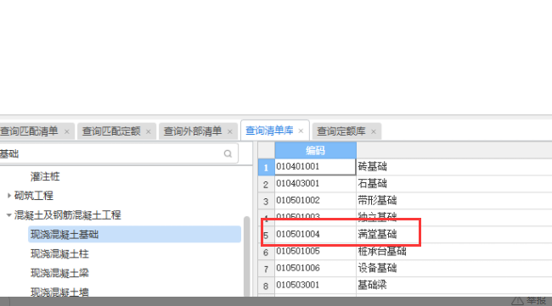Viewport: 552px width, 306px height.
Task: Select the 灌注桩 tree item
Action: (45, 176)
